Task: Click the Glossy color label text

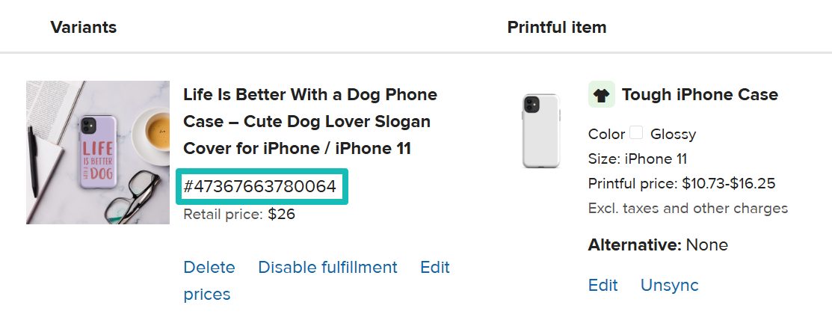Action: click(x=673, y=135)
